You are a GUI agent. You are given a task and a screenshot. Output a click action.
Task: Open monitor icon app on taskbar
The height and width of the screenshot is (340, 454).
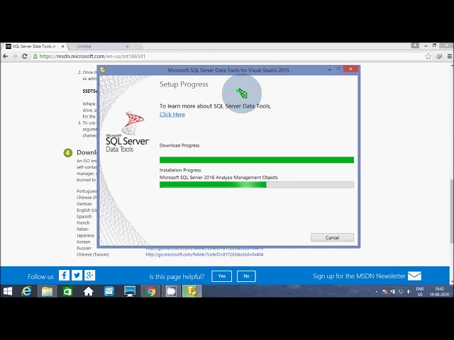click(130, 291)
